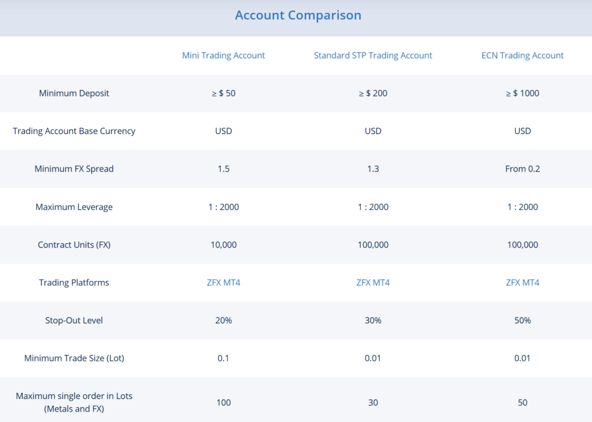The height and width of the screenshot is (422, 592).
Task: Click the Trading Platforms row label
Action: (74, 282)
